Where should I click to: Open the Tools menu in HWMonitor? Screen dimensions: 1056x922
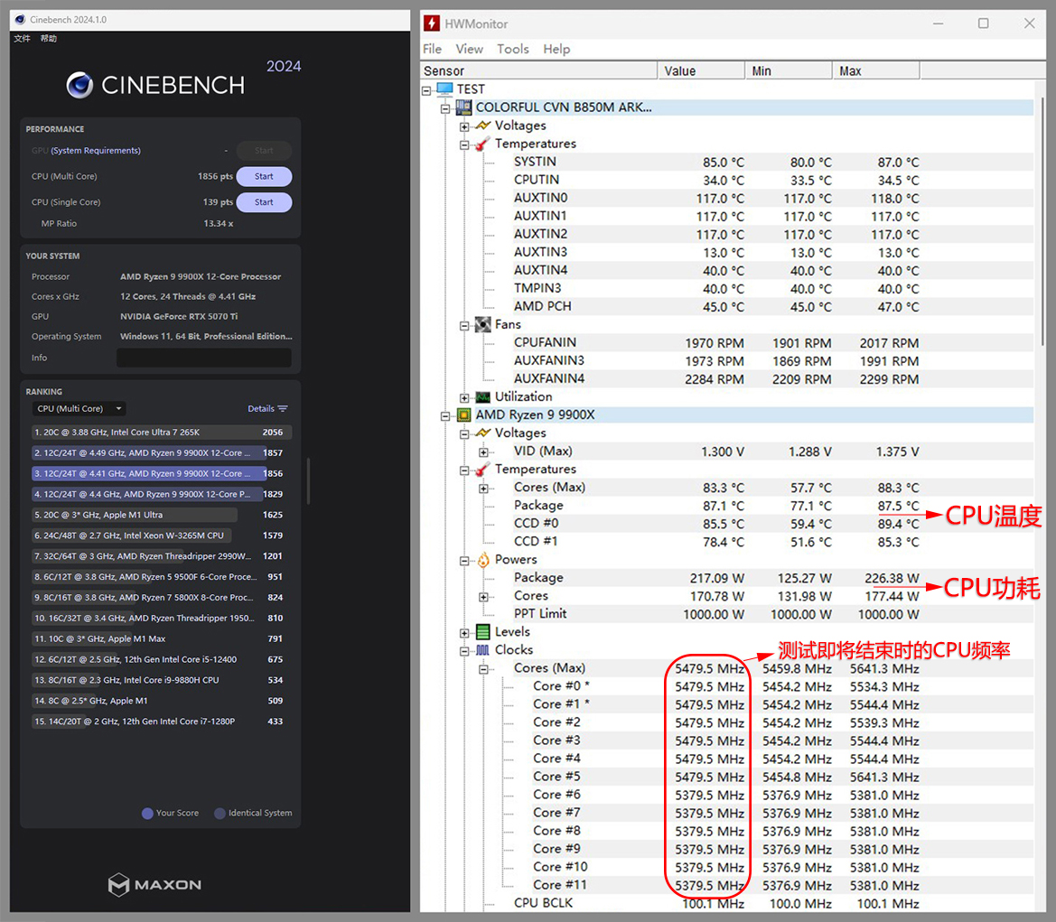(512, 49)
